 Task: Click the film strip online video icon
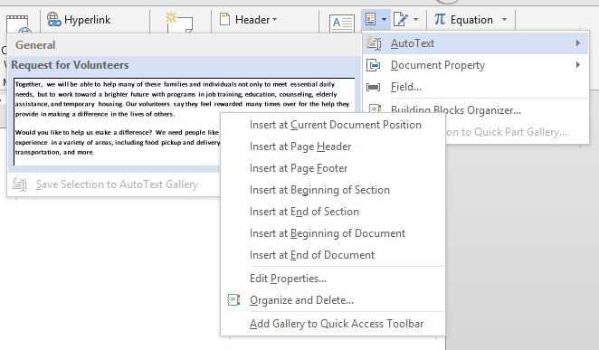point(17,24)
